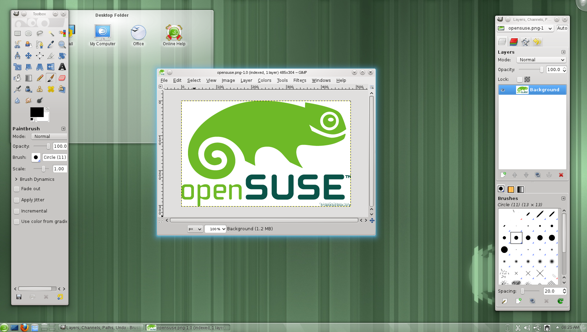Image resolution: width=587 pixels, height=332 pixels.
Task: Select the Move tool
Action: click(x=29, y=56)
